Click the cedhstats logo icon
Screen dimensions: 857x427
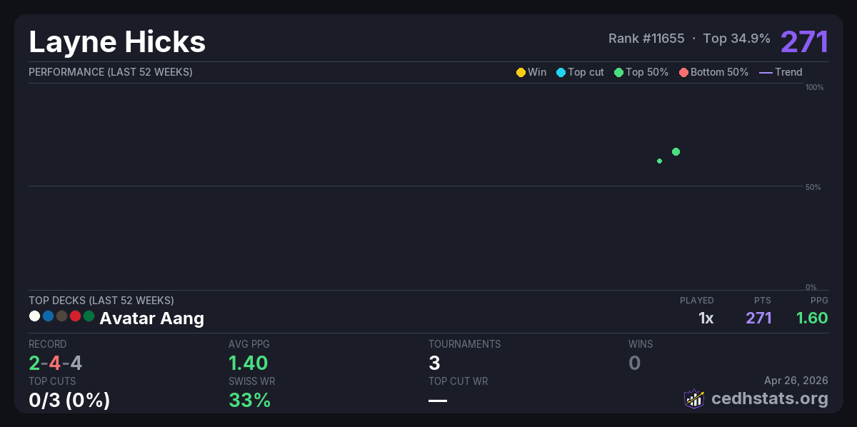694,398
